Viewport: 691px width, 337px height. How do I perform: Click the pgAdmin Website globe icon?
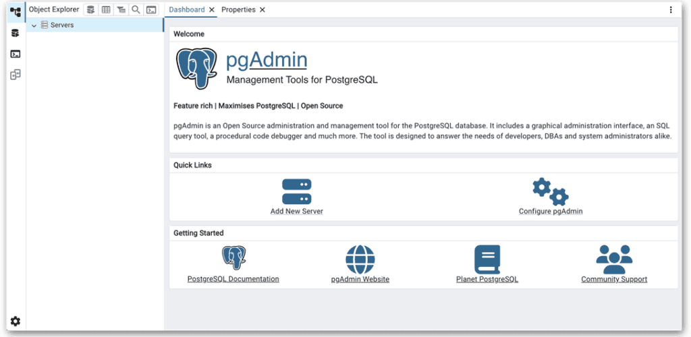360,259
